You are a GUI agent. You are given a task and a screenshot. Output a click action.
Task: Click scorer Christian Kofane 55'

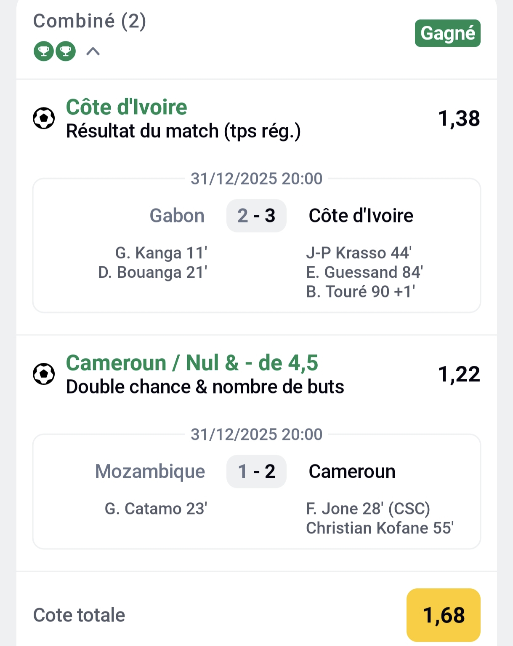click(380, 528)
